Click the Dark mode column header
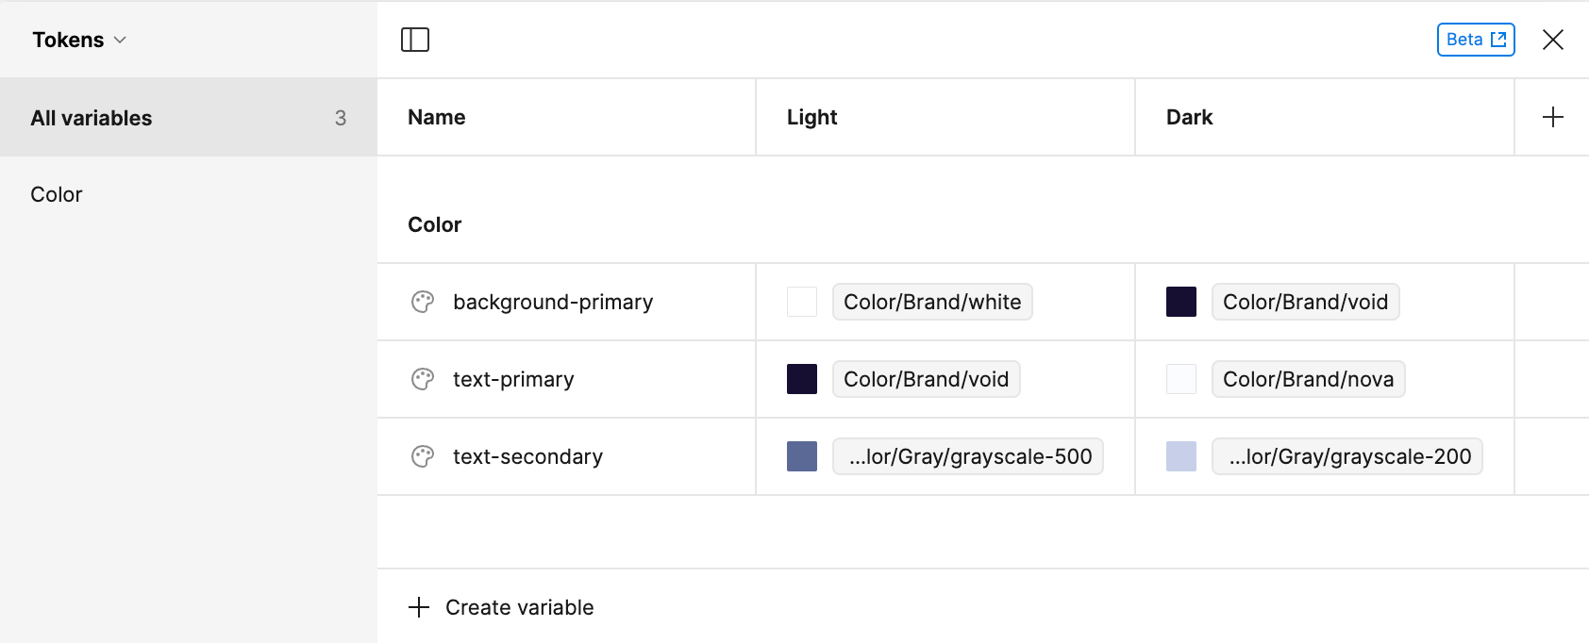 pos(1190,117)
